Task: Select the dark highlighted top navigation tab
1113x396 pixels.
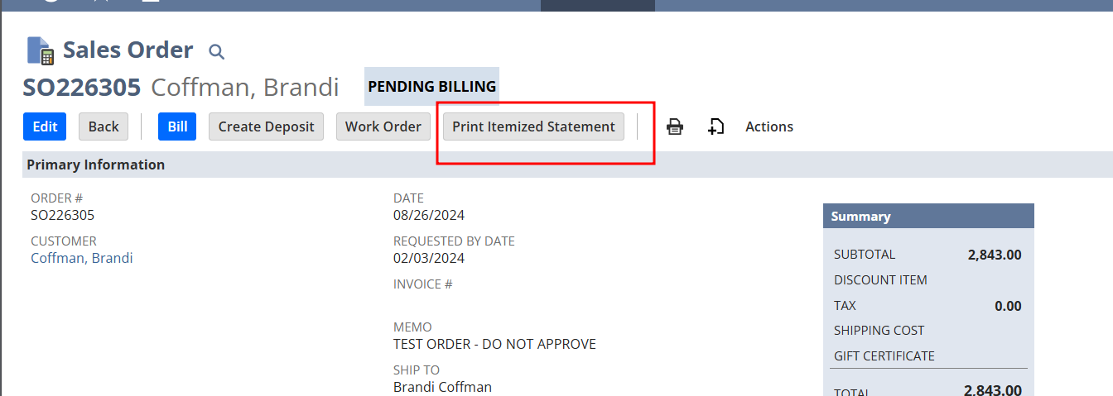Action: [x=597, y=5]
